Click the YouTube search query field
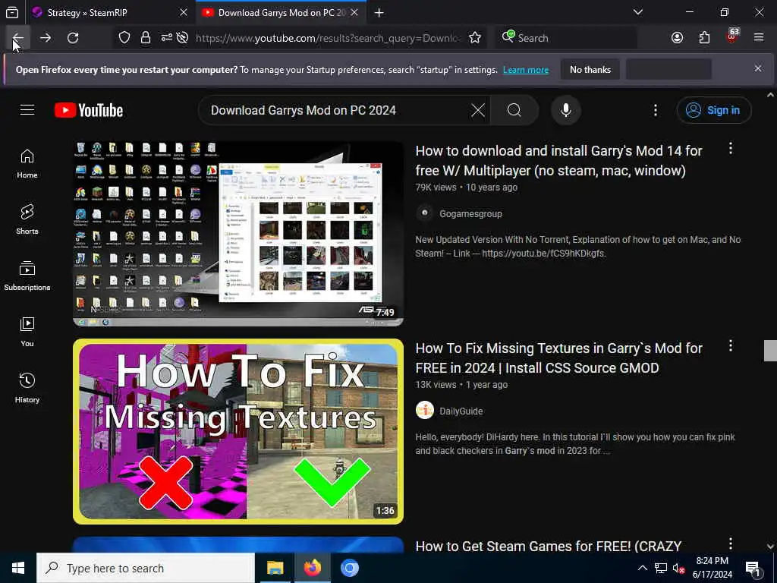This screenshot has width=777, height=583. (337, 110)
